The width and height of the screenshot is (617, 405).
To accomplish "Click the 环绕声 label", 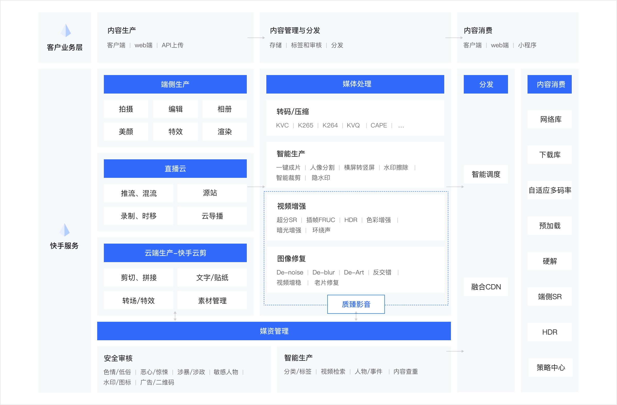I will pyautogui.click(x=321, y=230).
